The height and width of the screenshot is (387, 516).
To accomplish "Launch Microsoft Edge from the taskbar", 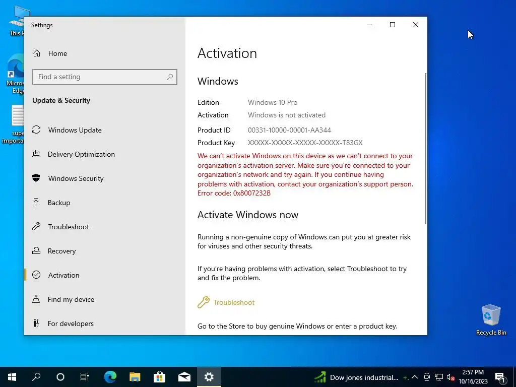I will click(110, 377).
